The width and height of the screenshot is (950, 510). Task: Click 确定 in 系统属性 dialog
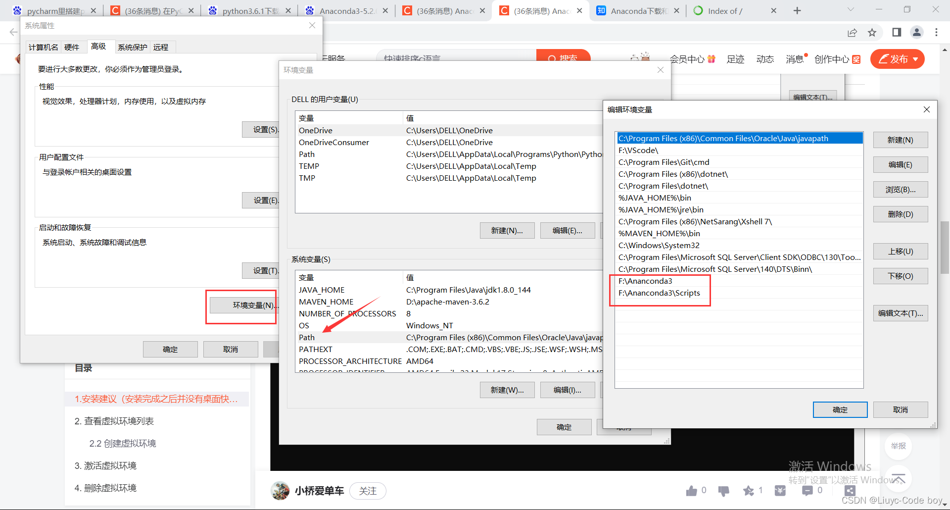170,349
